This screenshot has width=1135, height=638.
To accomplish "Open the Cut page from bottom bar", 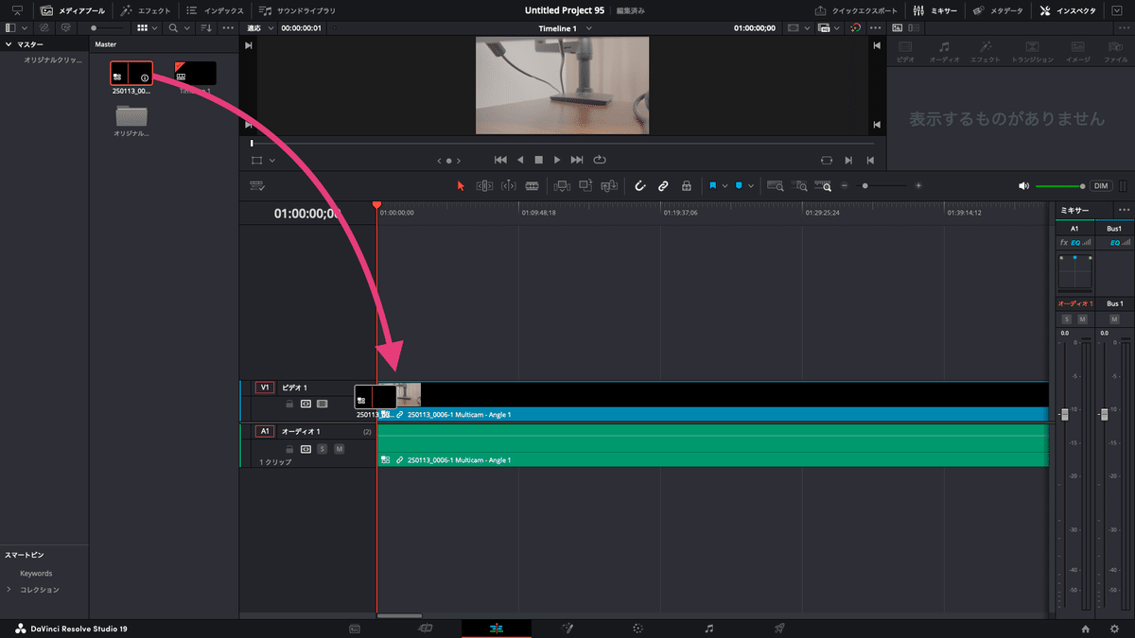I will tap(426, 628).
